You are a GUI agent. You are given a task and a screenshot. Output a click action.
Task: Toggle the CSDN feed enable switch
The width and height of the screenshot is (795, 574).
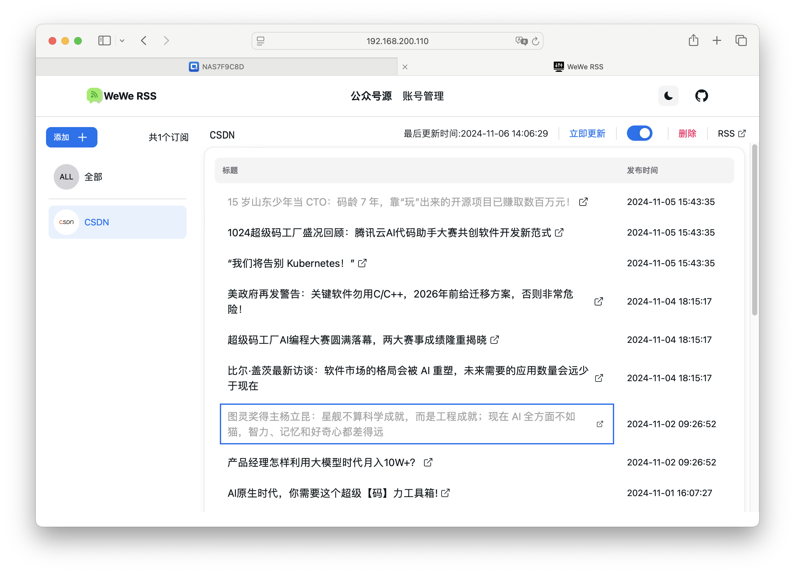tap(639, 133)
